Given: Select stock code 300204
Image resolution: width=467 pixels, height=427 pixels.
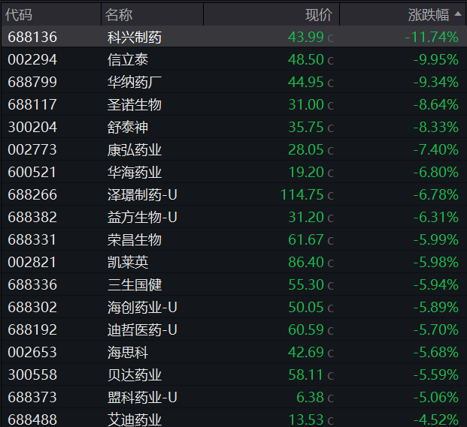Looking at the screenshot, I should [32, 127].
